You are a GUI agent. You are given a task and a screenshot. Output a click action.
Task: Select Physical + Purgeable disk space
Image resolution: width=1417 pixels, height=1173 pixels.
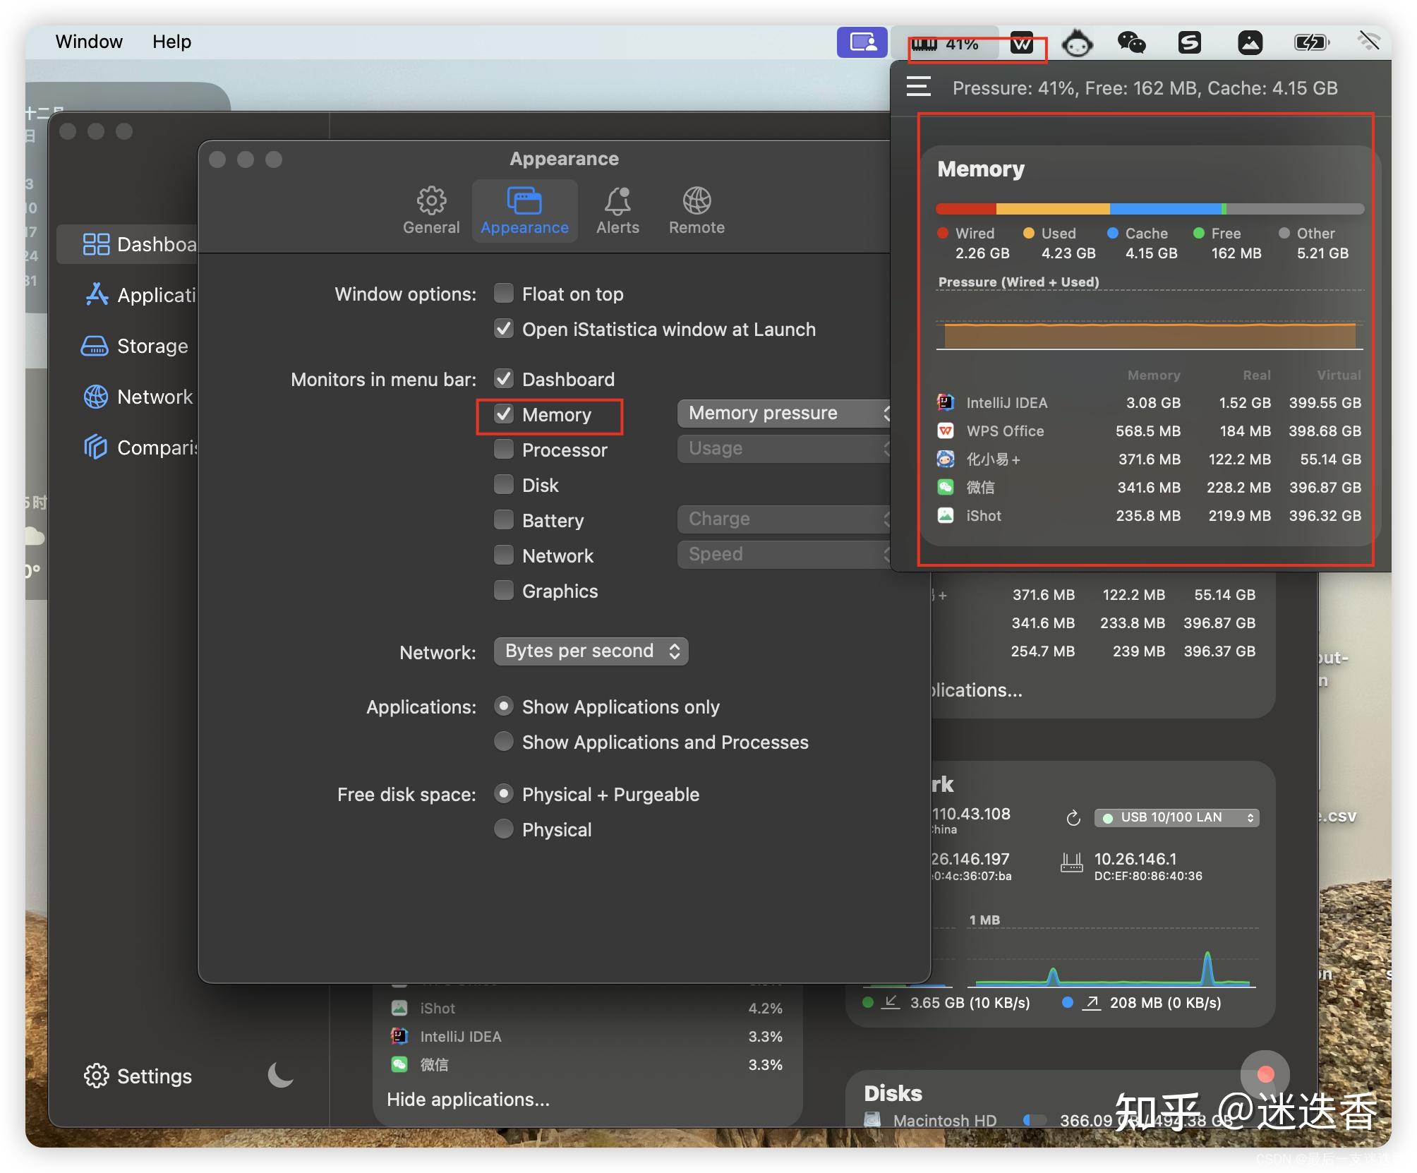click(x=504, y=794)
